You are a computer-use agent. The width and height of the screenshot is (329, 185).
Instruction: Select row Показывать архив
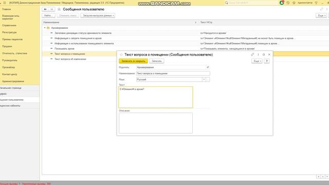[x=186, y=49]
